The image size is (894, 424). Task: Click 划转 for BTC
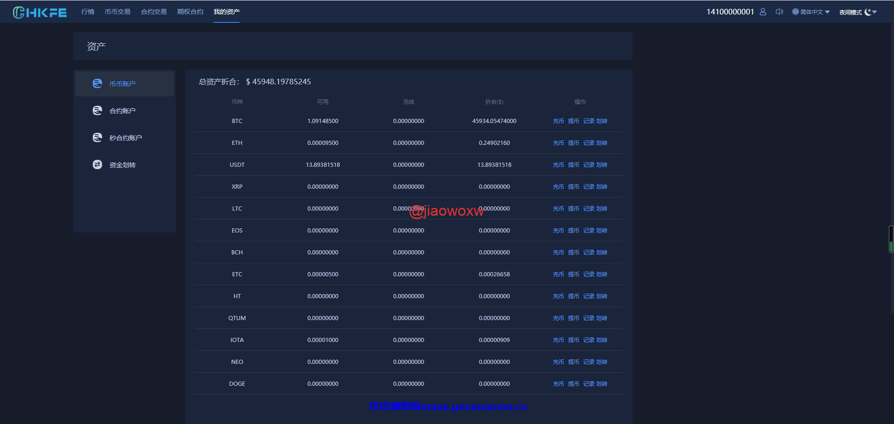(x=602, y=121)
